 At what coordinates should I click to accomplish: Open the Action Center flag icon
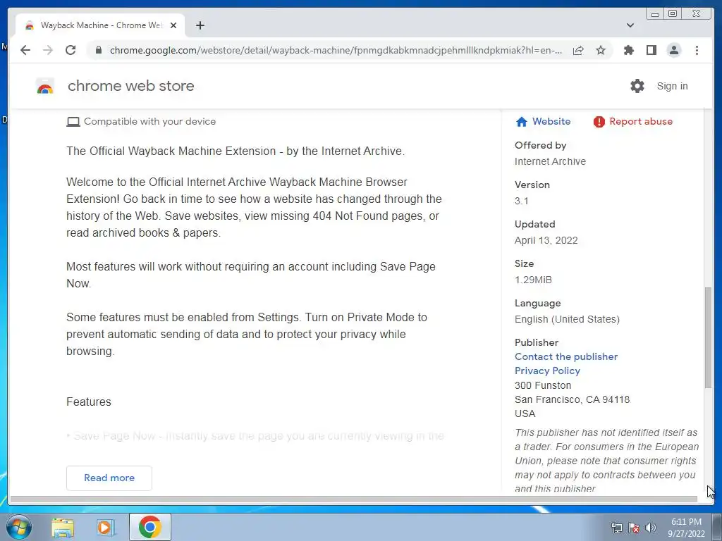(x=634, y=528)
